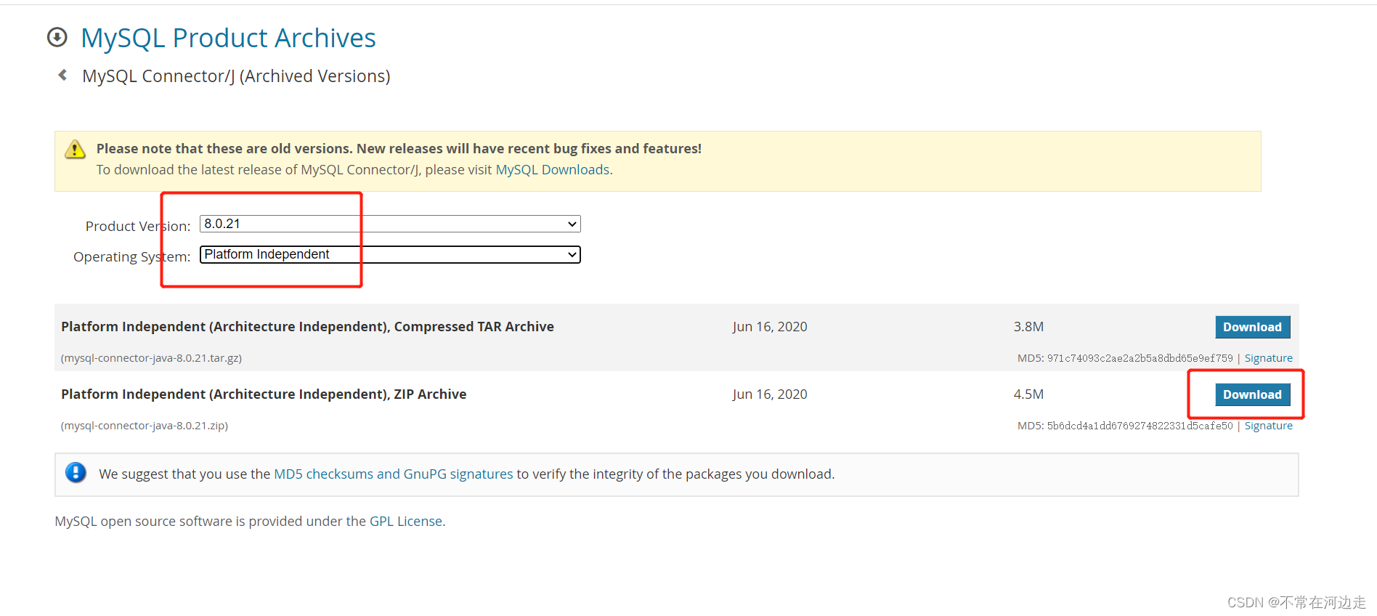Open the GPL License link
Screen dimensions: 1377x616
[x=406, y=521]
